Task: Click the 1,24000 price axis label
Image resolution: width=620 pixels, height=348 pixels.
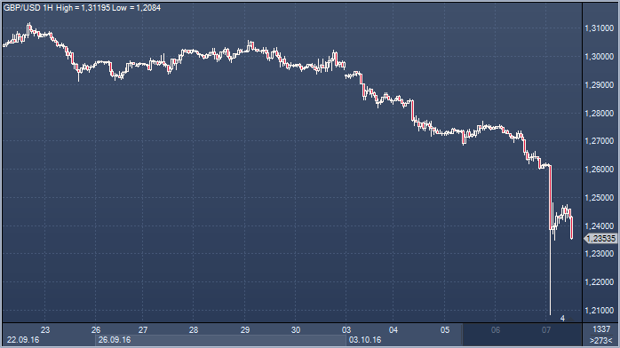Action: [x=599, y=226]
